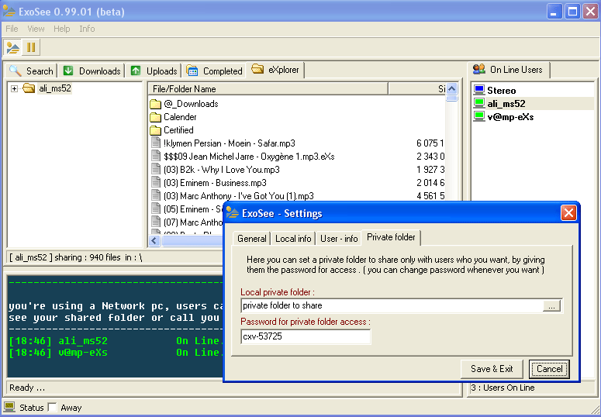Click the On Line Users tab
The image size is (601, 417).
508,70
